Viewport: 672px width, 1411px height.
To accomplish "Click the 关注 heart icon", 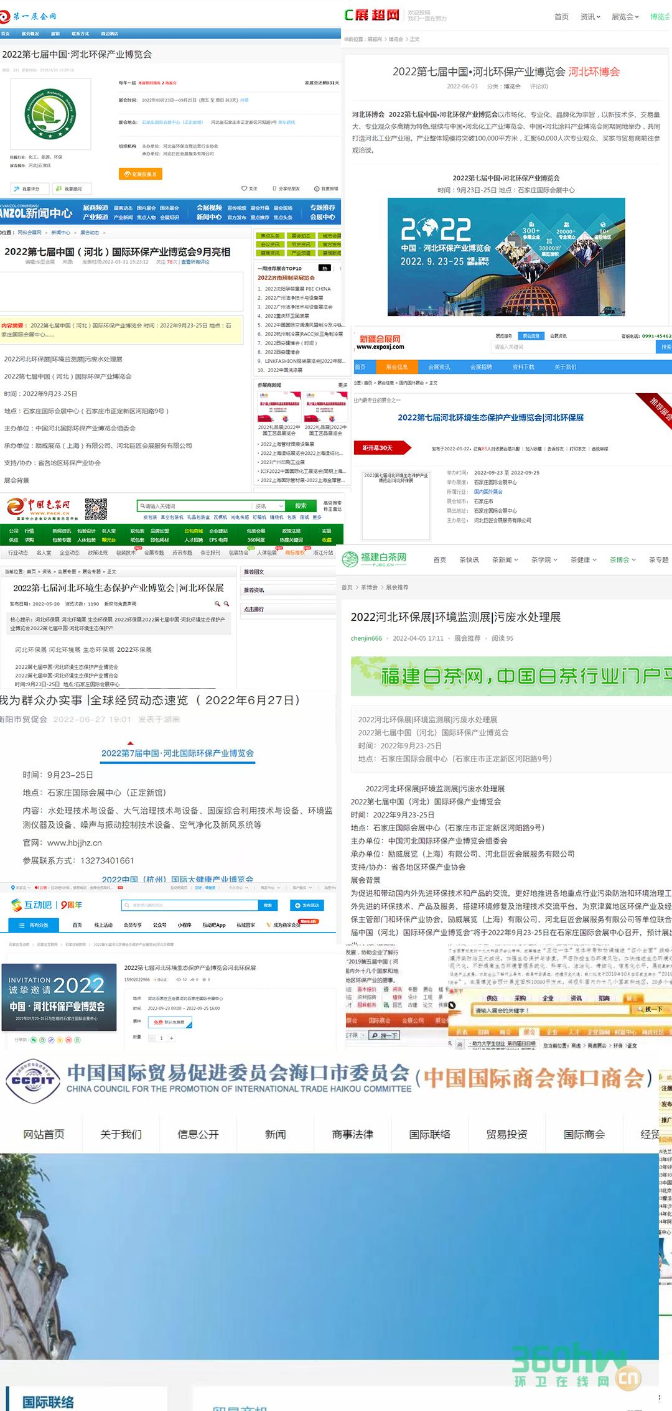I will pyautogui.click(x=245, y=189).
